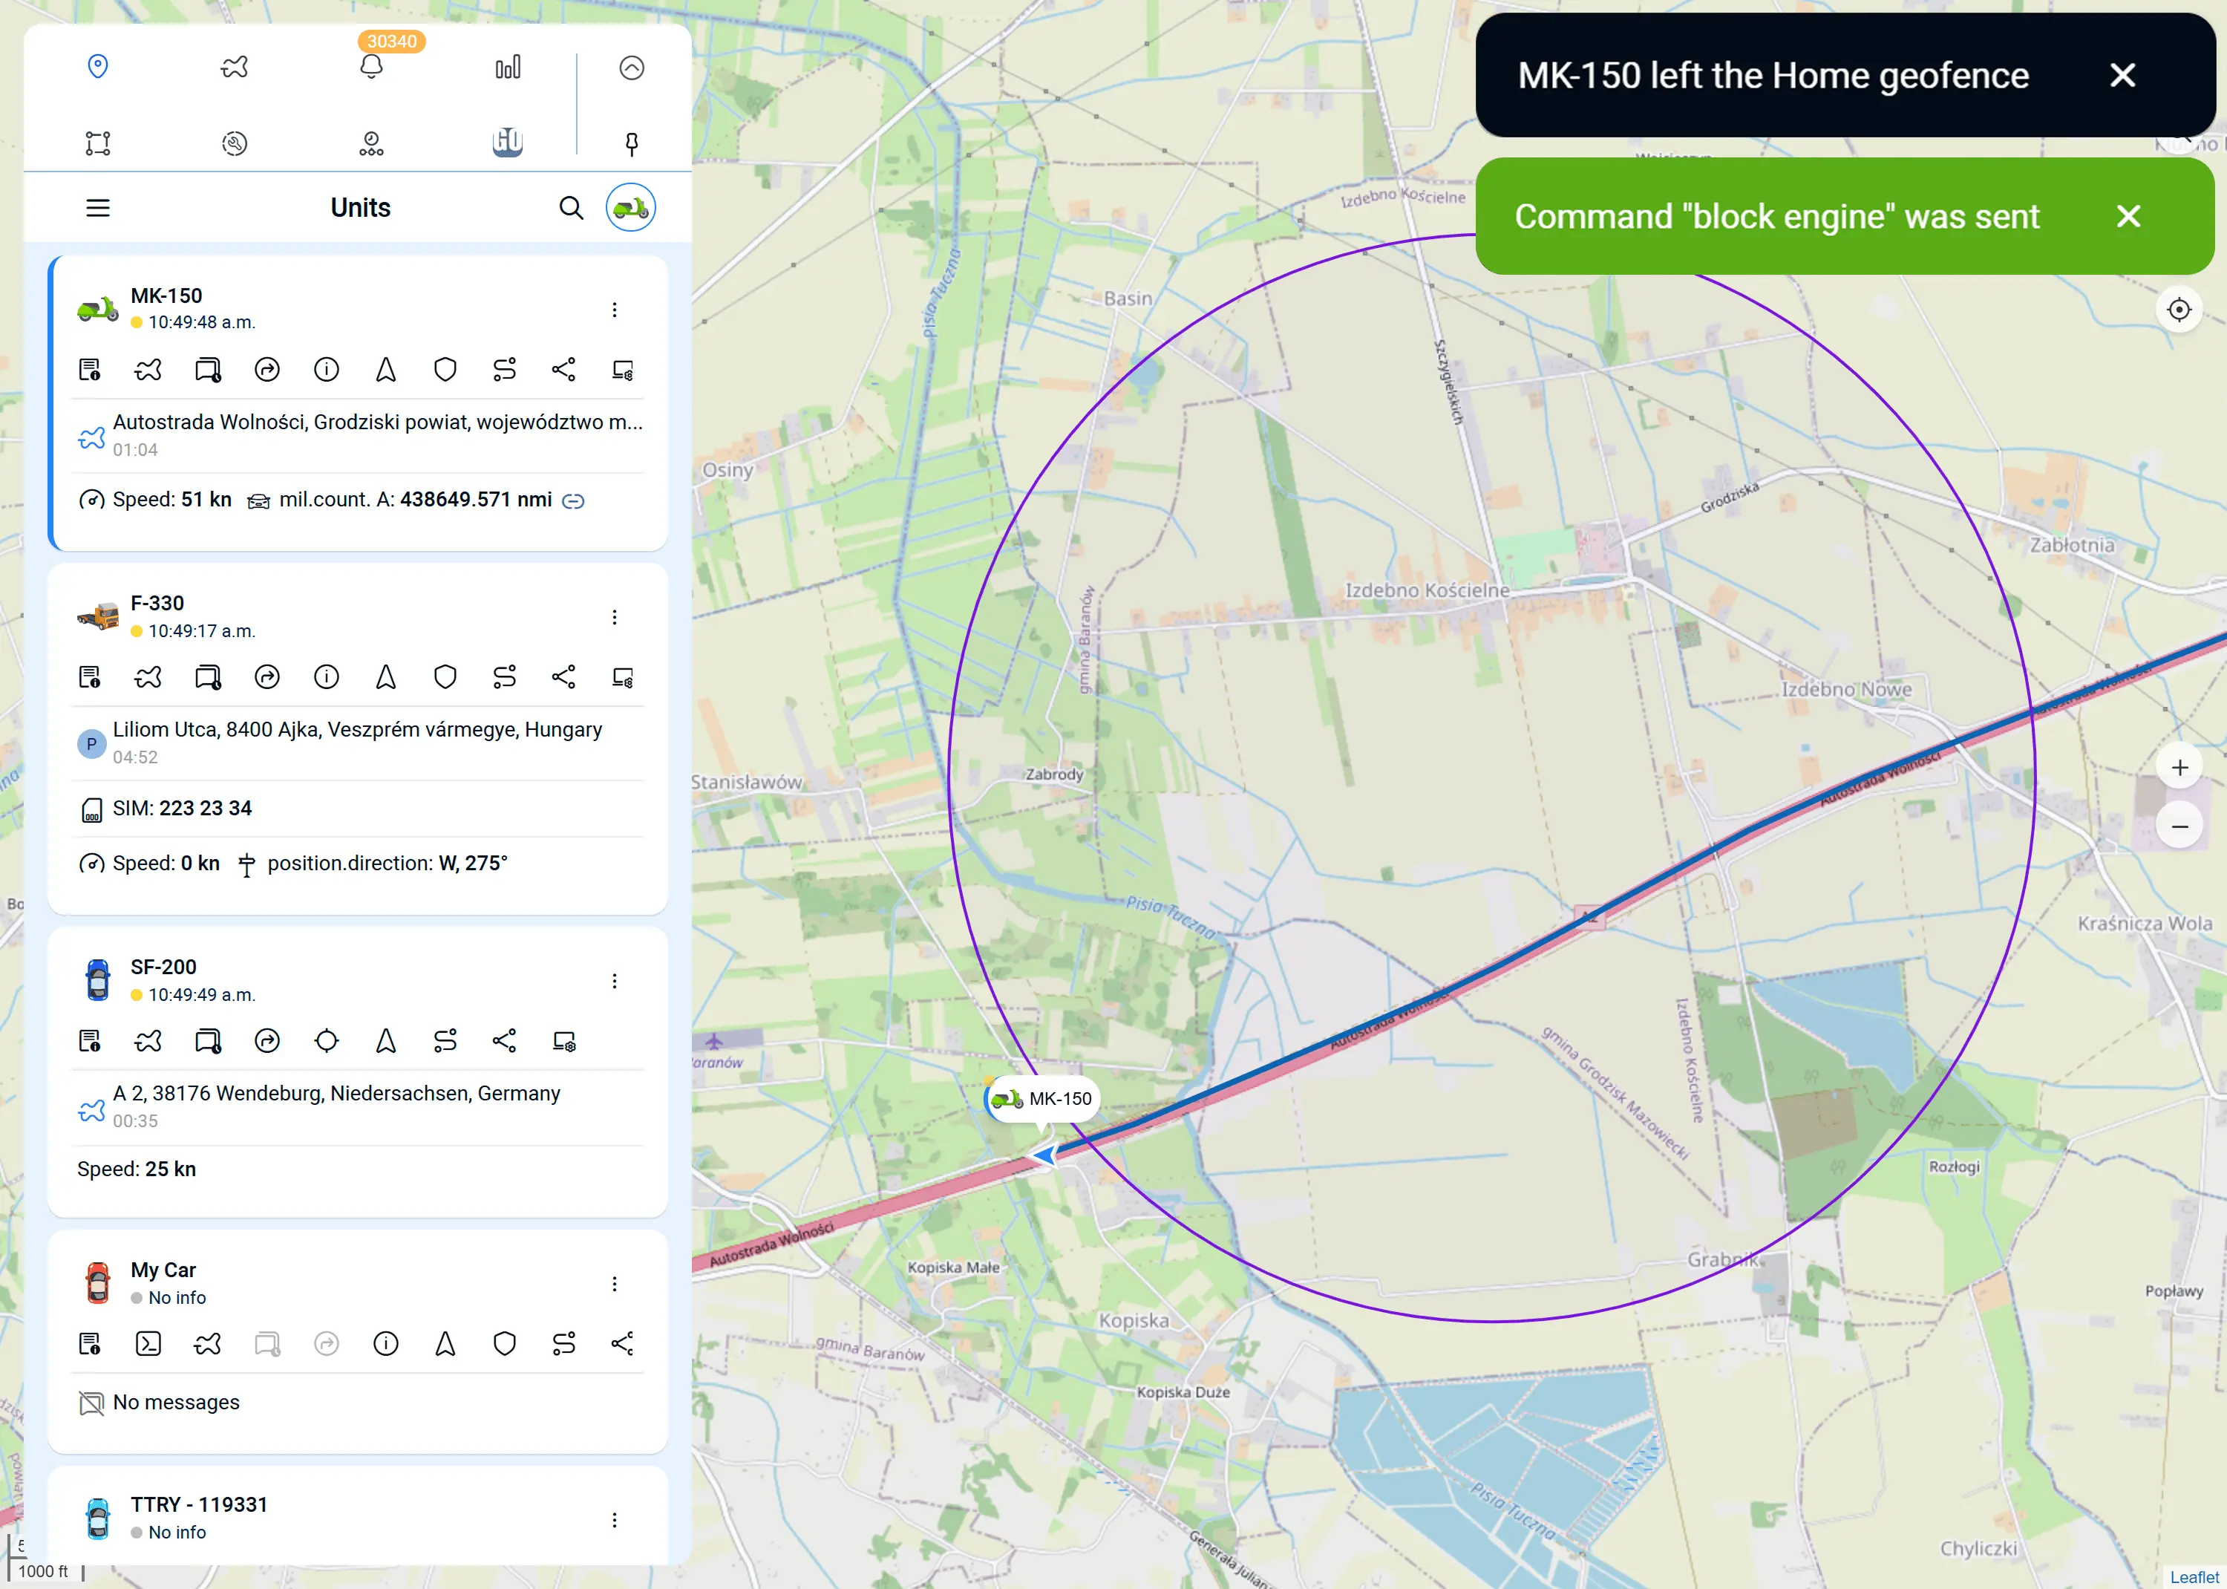This screenshot has height=1589, width=2227.
Task: Click the shield icon on MK-150 card
Action: 445,370
